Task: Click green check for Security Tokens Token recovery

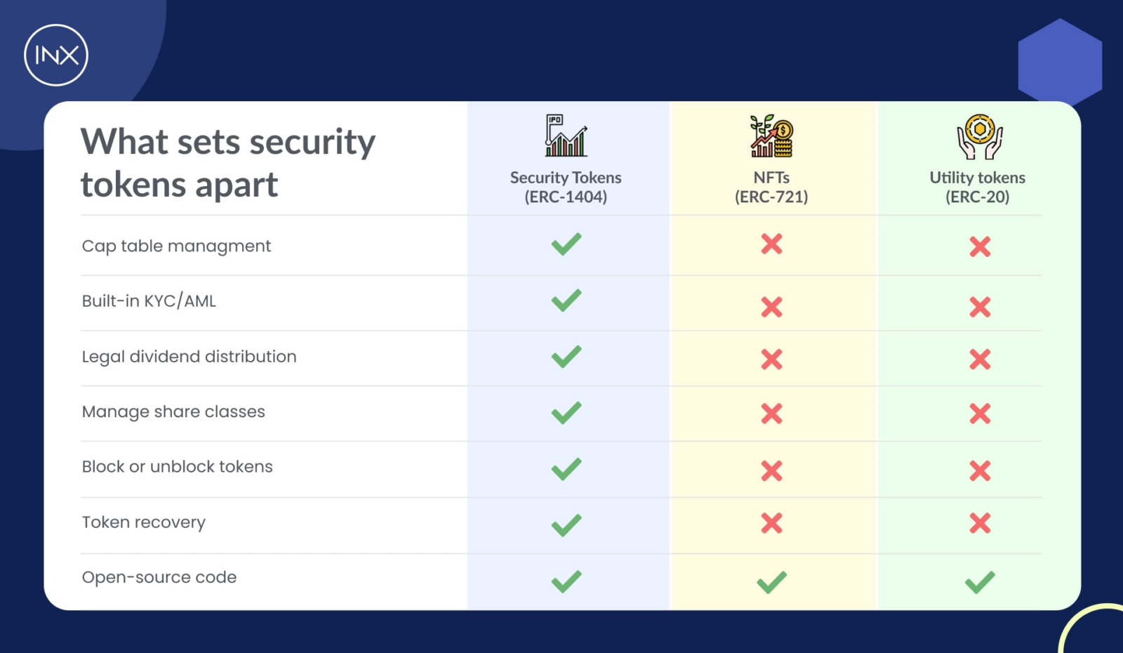Action: tap(566, 525)
